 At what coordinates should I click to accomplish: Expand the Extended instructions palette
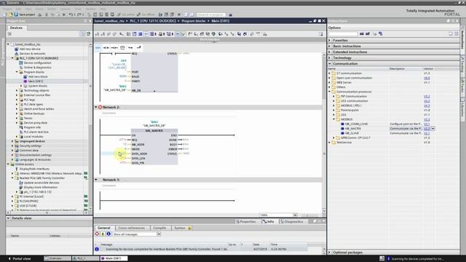tap(330, 52)
